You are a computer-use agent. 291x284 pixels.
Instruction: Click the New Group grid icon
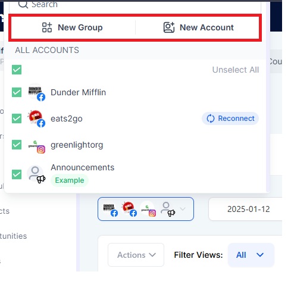click(47, 27)
